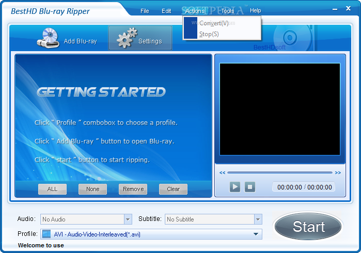Select the AVI Audio-Video-Interleaved profile text
Viewport: 361px width, 253px height.
[97, 234]
